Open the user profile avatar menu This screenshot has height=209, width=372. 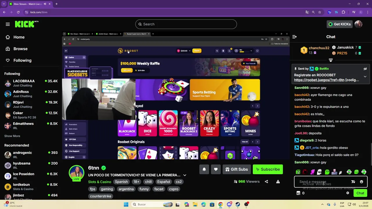coord(358,24)
